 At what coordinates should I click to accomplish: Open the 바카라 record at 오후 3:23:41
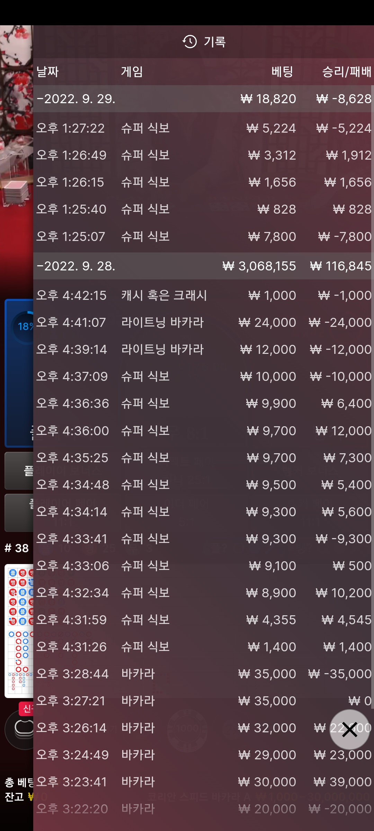pyautogui.click(x=204, y=782)
